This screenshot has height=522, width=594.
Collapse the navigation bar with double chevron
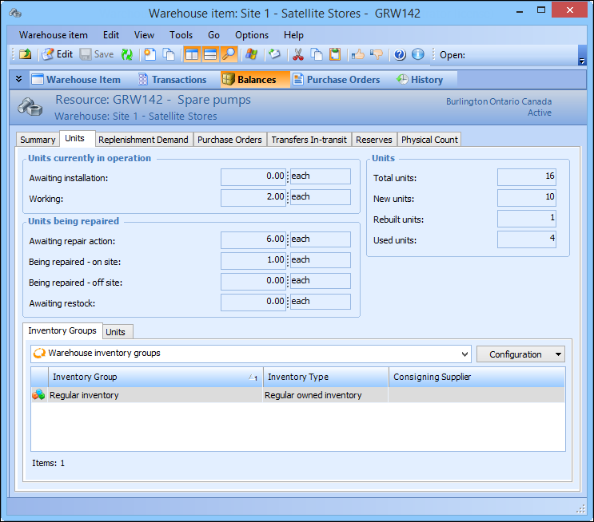click(19, 79)
